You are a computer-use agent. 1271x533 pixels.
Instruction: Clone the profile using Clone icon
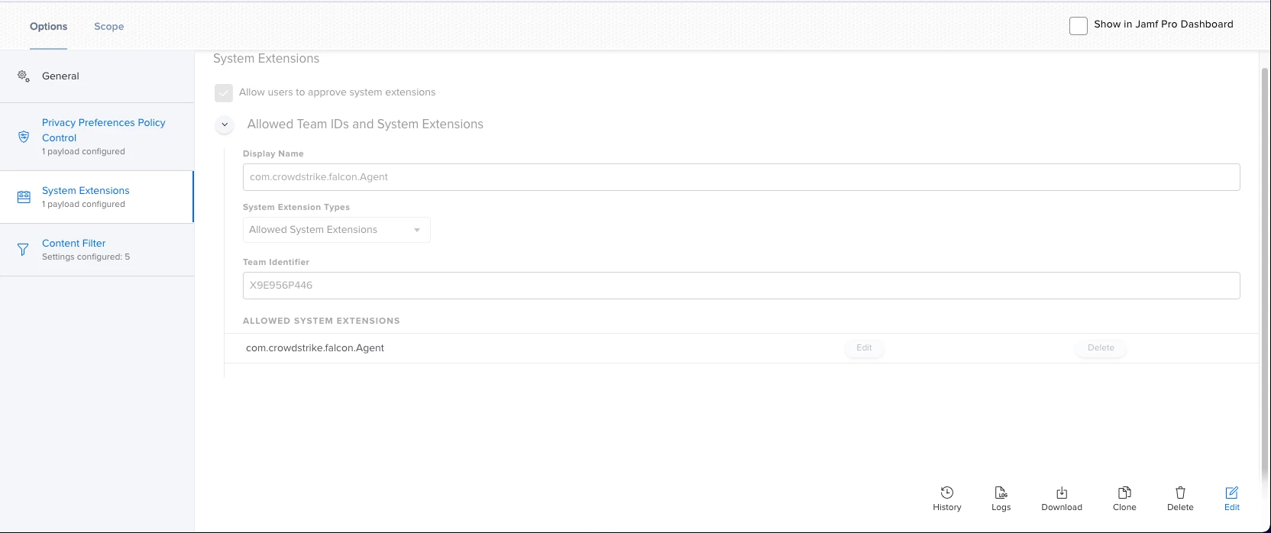(1124, 493)
